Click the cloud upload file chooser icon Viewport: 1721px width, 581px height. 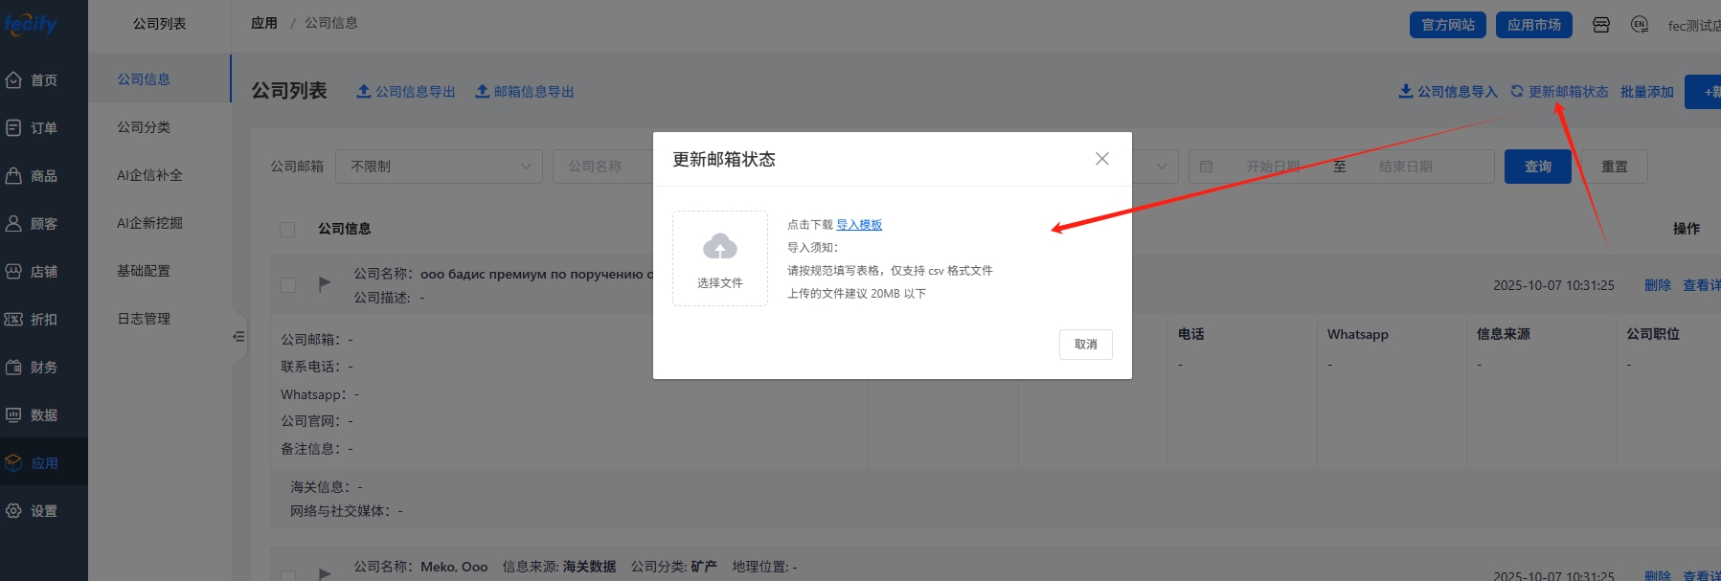[720, 248]
